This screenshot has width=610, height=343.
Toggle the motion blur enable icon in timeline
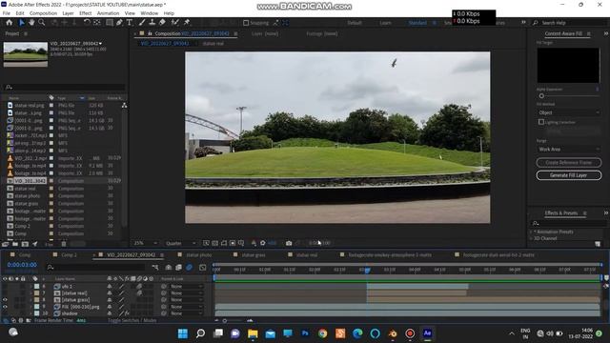[189, 267]
